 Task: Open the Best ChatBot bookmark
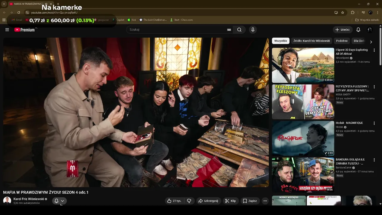153,20
